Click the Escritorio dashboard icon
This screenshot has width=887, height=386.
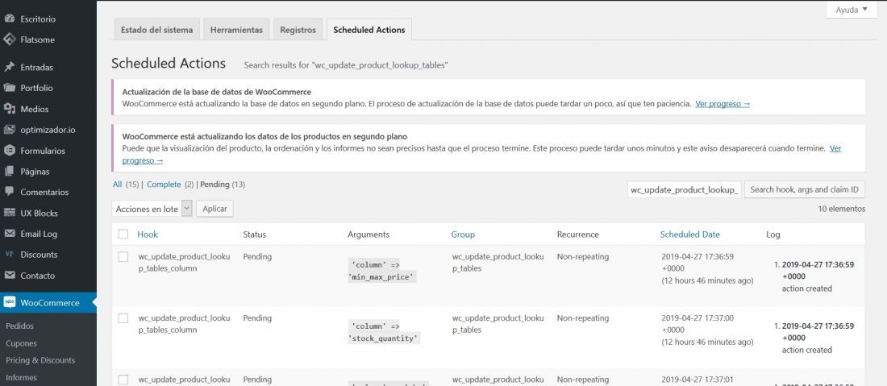click(9, 19)
